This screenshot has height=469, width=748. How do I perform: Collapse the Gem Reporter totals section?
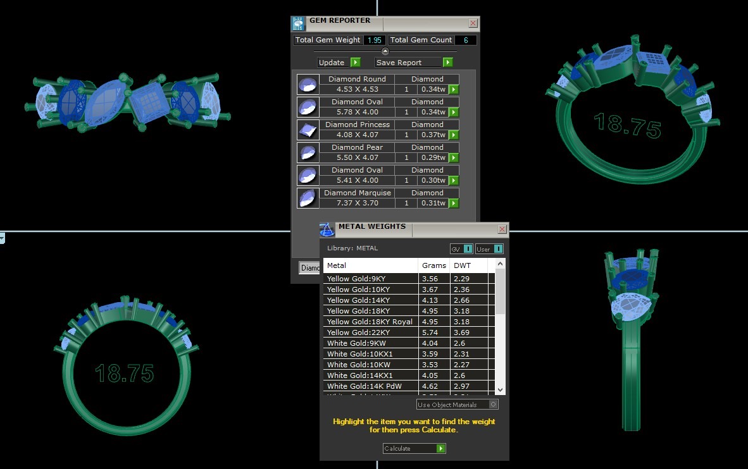[385, 51]
